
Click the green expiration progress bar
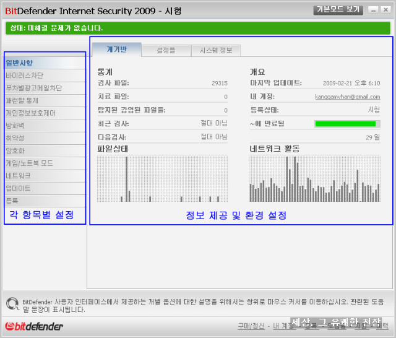(347, 124)
